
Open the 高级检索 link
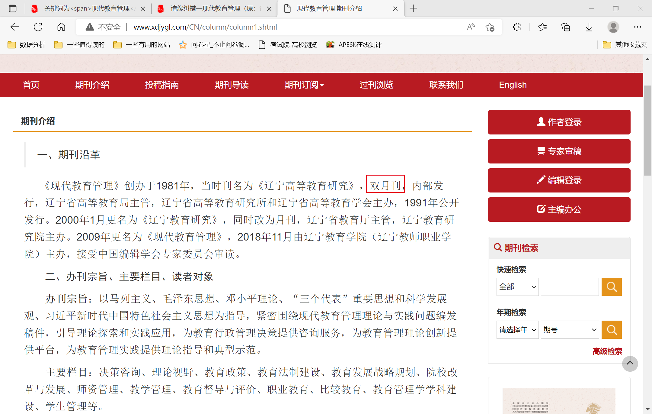pos(607,351)
